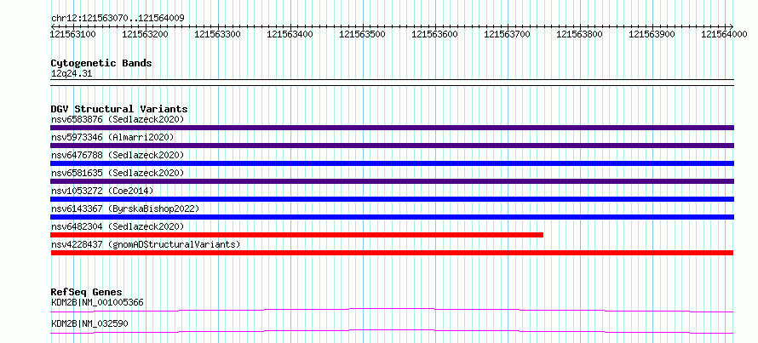Screen dimensions: 758x343
Task: Click the KDM2B|NM_032590 gene label
Action: pos(89,323)
